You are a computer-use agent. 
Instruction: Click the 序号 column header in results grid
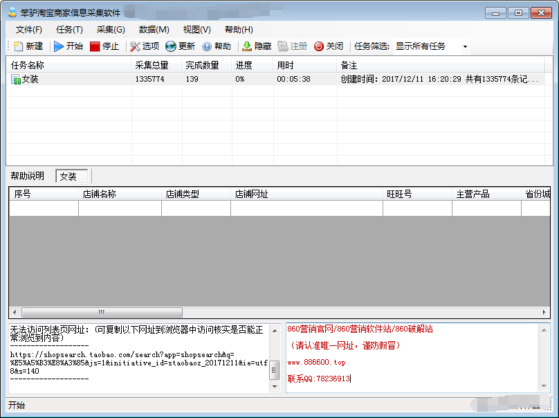pos(44,194)
